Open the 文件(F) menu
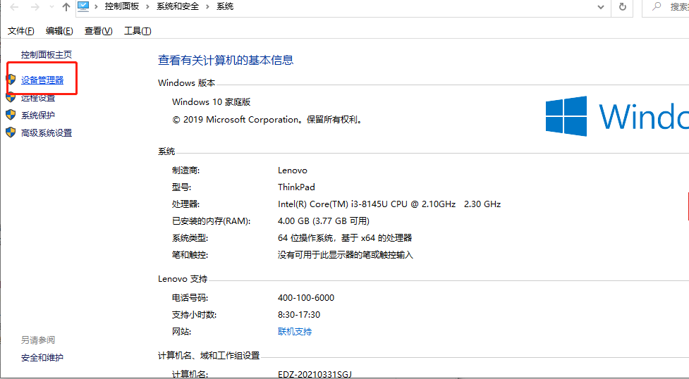Screen dimensions: 689x379 pos(21,31)
